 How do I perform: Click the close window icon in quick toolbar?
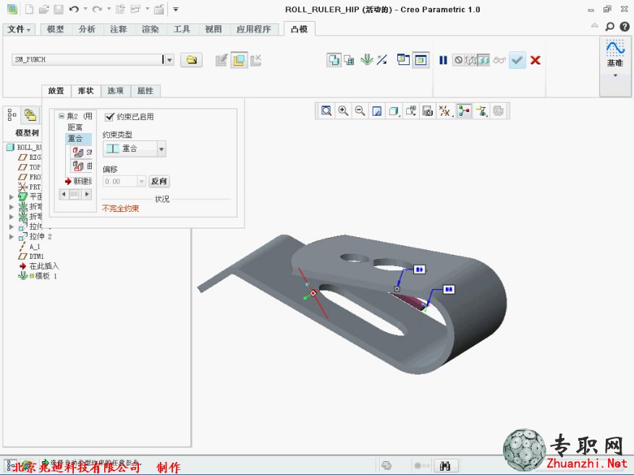159,9
